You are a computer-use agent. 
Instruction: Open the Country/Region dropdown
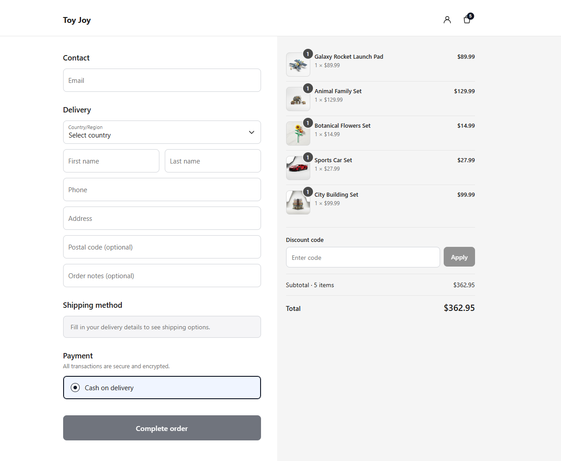coord(162,132)
